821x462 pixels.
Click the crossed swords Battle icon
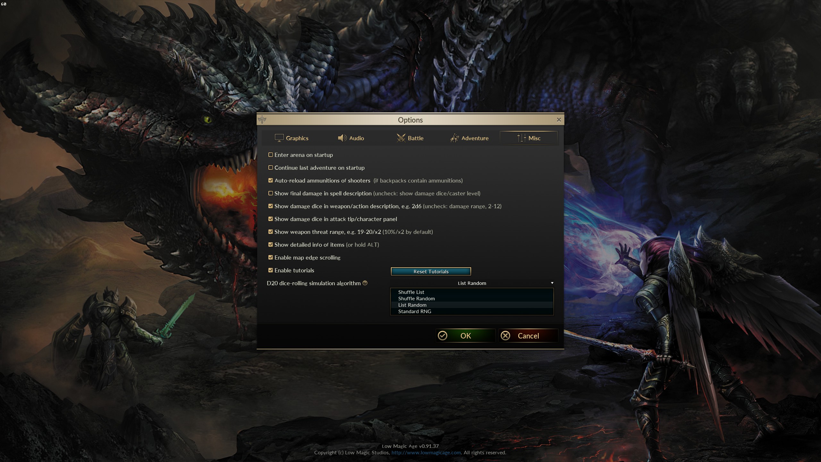tap(401, 138)
